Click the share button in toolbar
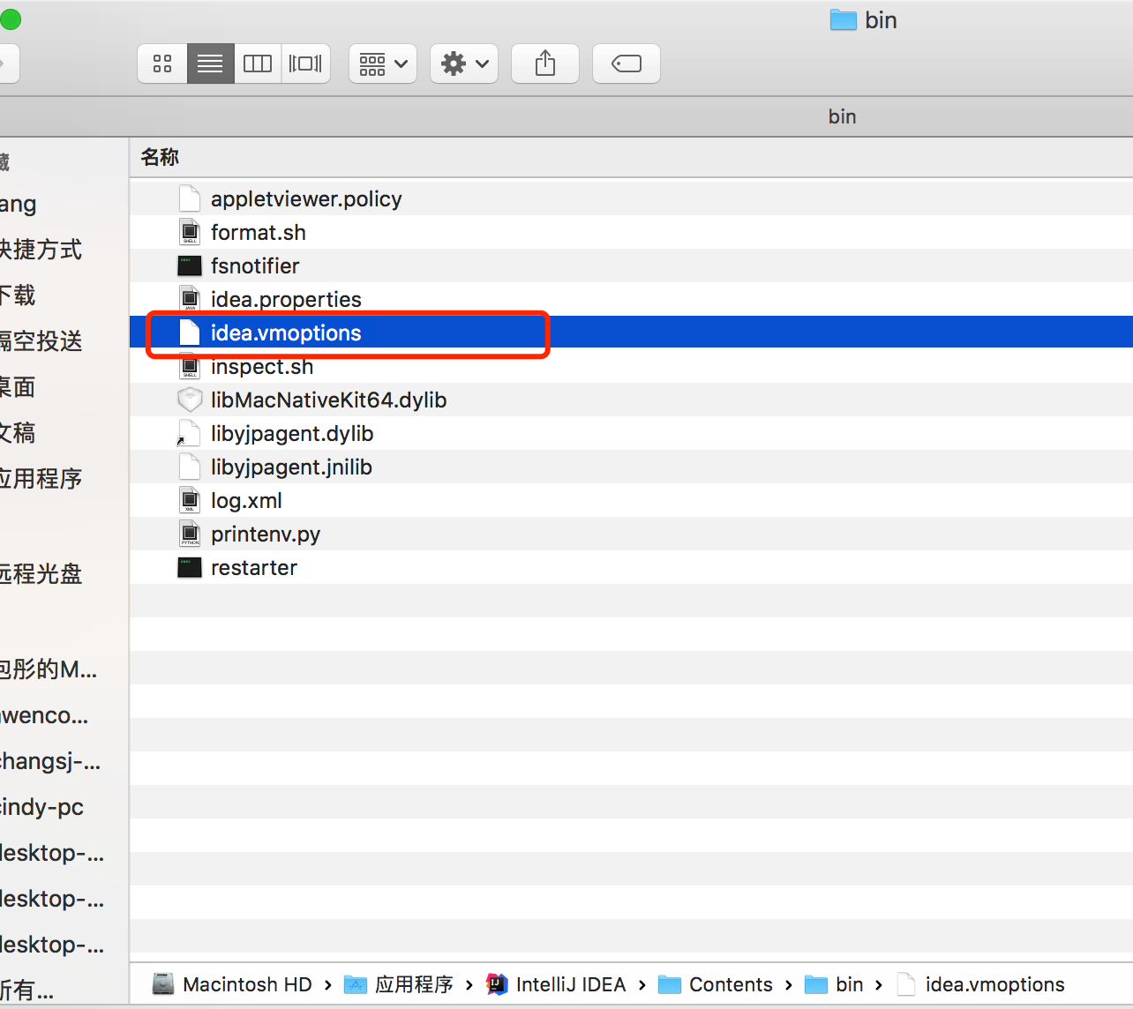 coord(545,64)
